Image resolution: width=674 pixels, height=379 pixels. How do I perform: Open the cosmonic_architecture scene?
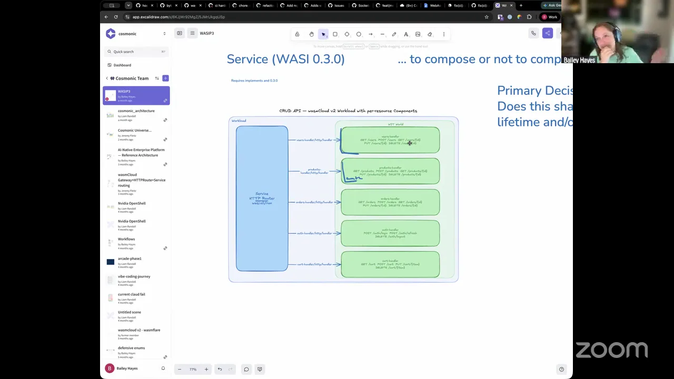[136, 115]
